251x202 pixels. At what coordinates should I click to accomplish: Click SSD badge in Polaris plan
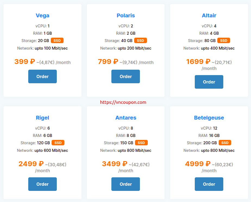[x=140, y=41]
